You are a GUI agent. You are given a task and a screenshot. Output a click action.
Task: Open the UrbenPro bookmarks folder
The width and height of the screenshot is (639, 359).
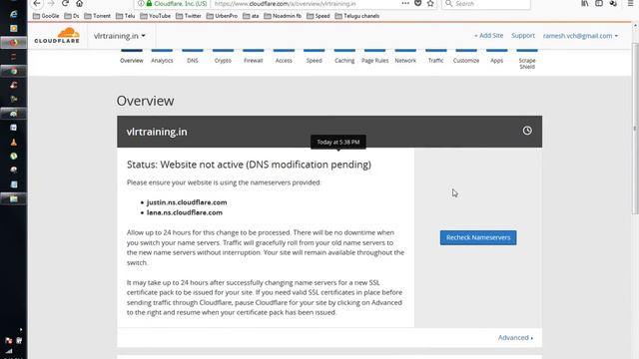(222, 16)
